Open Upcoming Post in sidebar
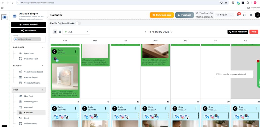 (31, 102)
